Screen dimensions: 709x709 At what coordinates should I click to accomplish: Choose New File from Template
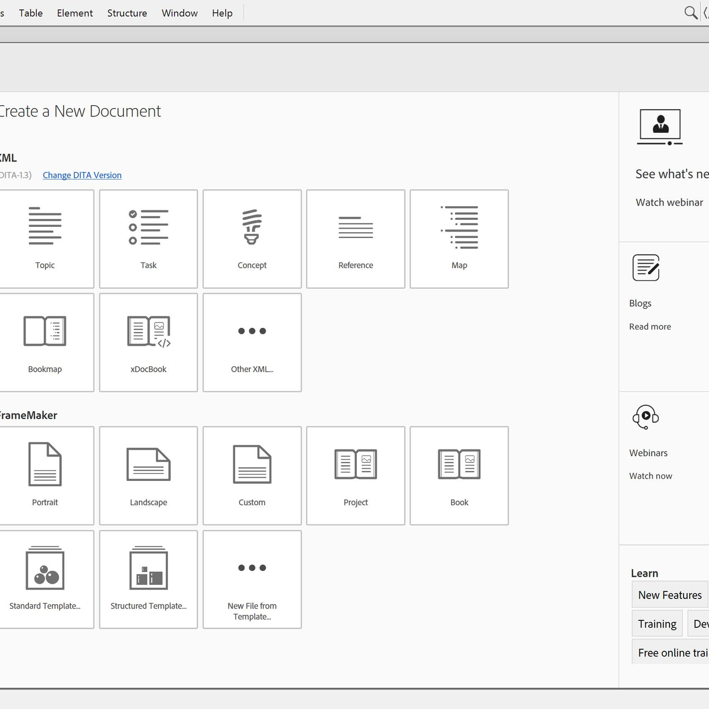click(252, 580)
